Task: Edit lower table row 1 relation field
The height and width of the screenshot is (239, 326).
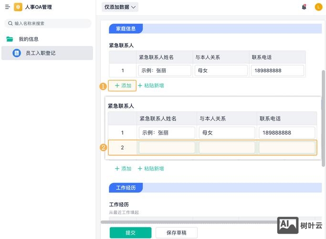Action: [x=227, y=132]
